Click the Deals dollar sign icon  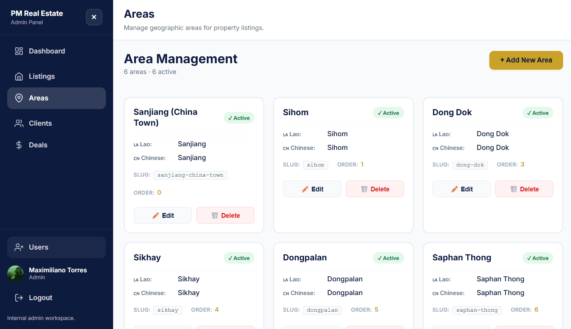pyautogui.click(x=19, y=145)
